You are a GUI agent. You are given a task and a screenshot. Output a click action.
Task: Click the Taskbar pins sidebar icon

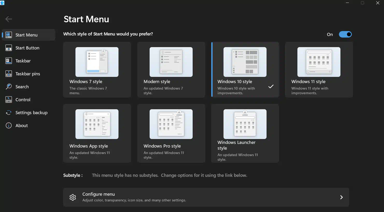pyautogui.click(x=9, y=74)
